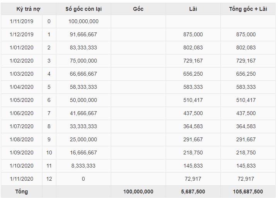Image resolution: width=278 pixels, height=200 pixels.
Task: Click the 91,666,667 remaining principal cell
Action: click(x=83, y=34)
